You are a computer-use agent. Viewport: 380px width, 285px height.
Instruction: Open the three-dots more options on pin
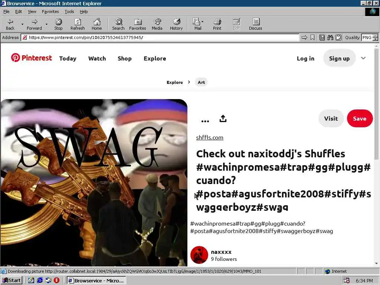(205, 121)
